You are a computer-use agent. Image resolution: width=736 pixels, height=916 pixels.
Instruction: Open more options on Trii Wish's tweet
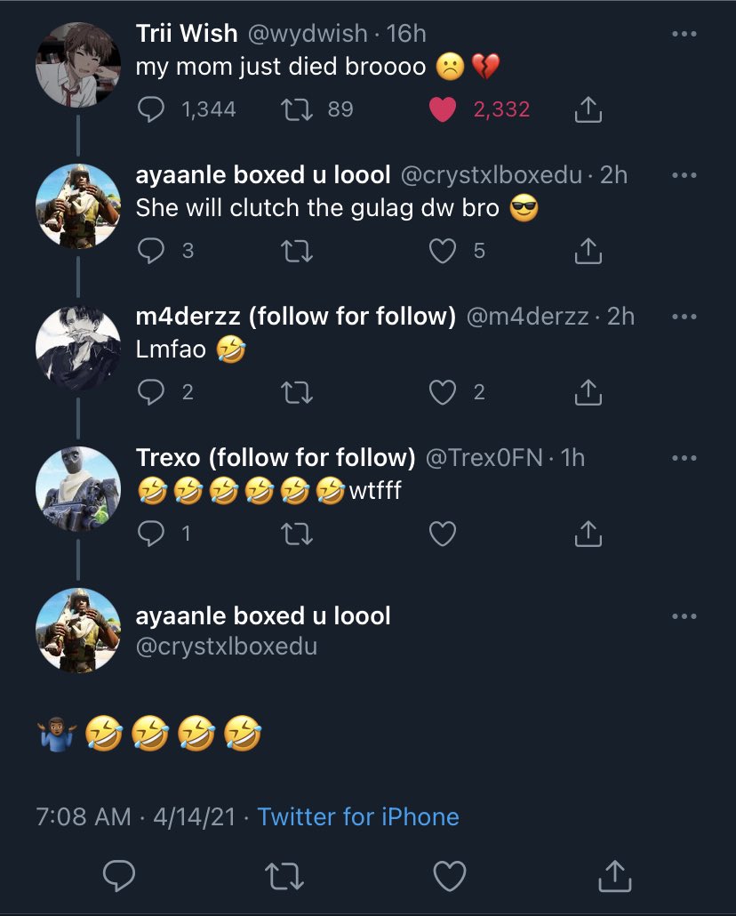tap(684, 34)
